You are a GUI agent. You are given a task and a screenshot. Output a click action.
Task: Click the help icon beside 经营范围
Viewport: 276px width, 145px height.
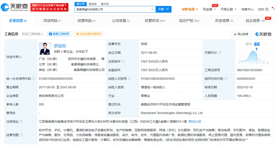pos(21,135)
